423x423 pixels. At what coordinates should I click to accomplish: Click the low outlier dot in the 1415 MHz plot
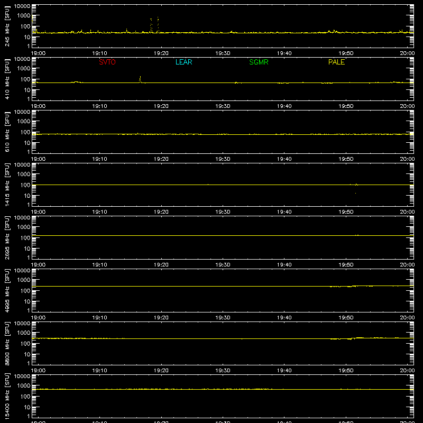tap(355, 193)
